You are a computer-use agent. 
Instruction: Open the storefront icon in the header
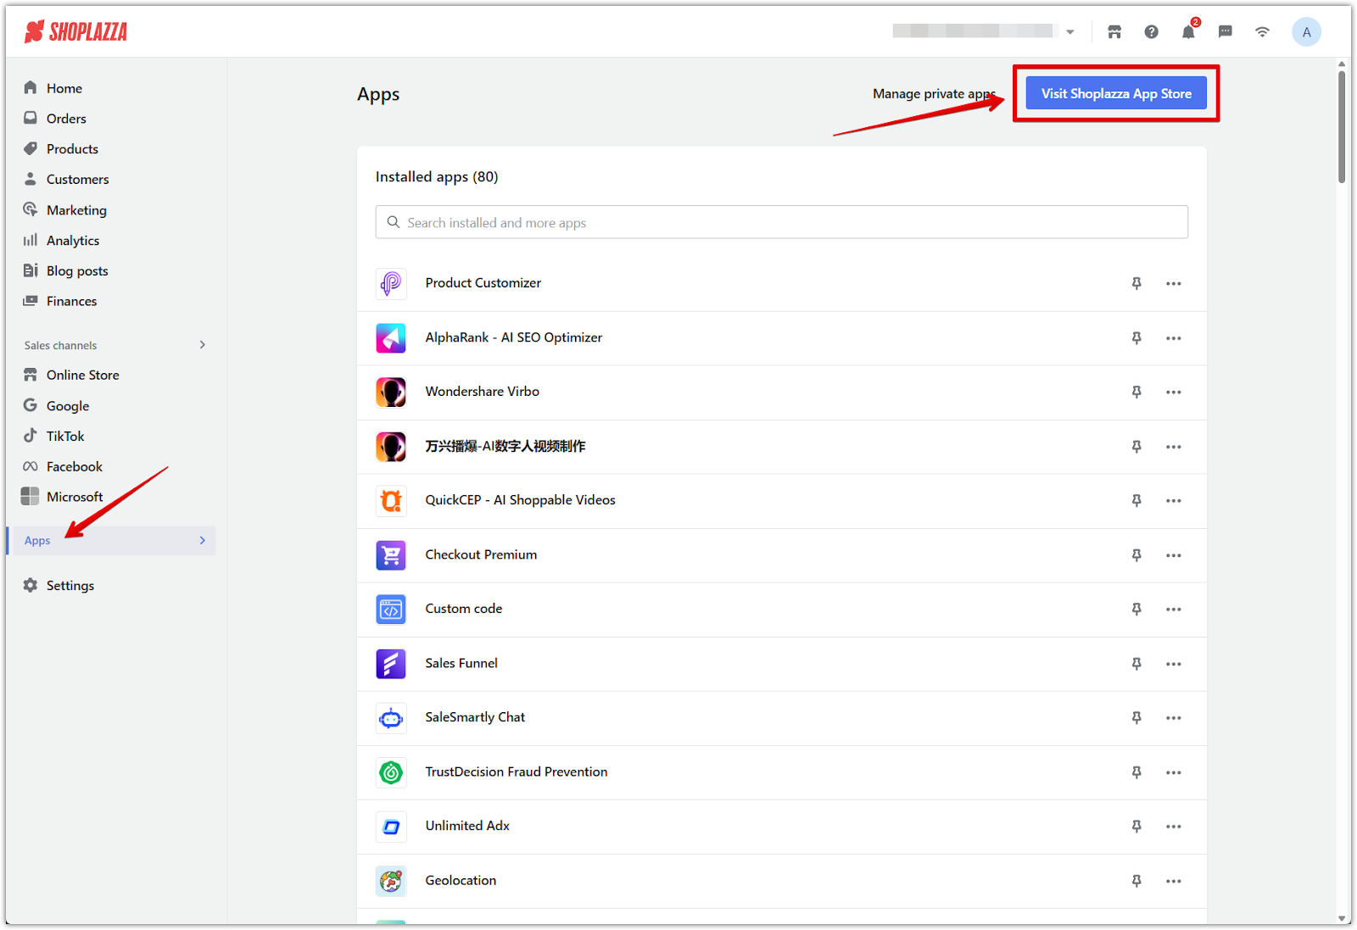click(x=1114, y=32)
